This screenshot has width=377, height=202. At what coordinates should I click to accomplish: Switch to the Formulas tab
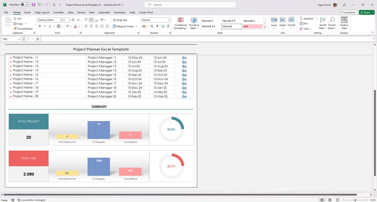coord(58,12)
